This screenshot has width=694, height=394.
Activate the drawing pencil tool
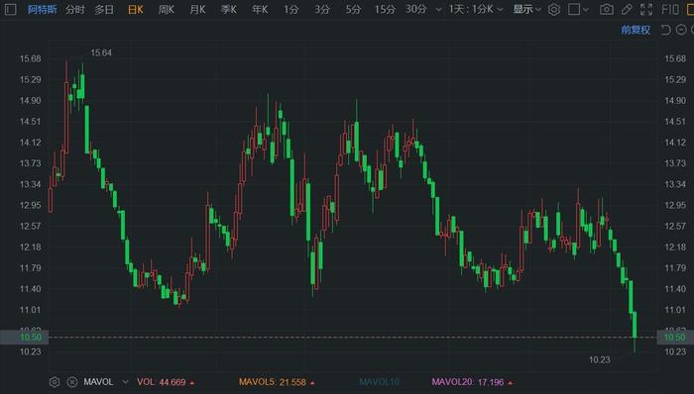click(627, 9)
